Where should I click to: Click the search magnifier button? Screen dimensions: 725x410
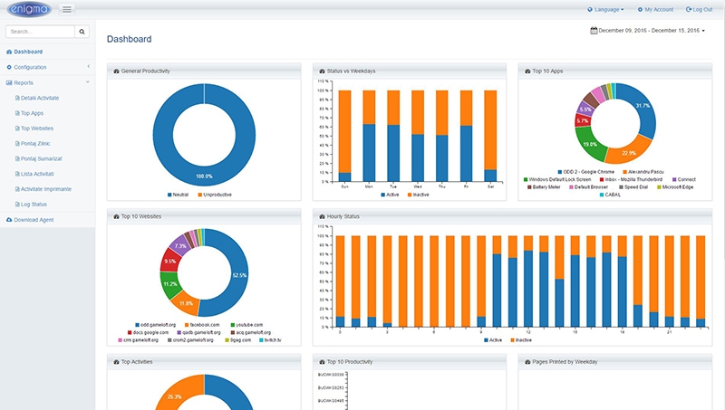[x=82, y=32]
